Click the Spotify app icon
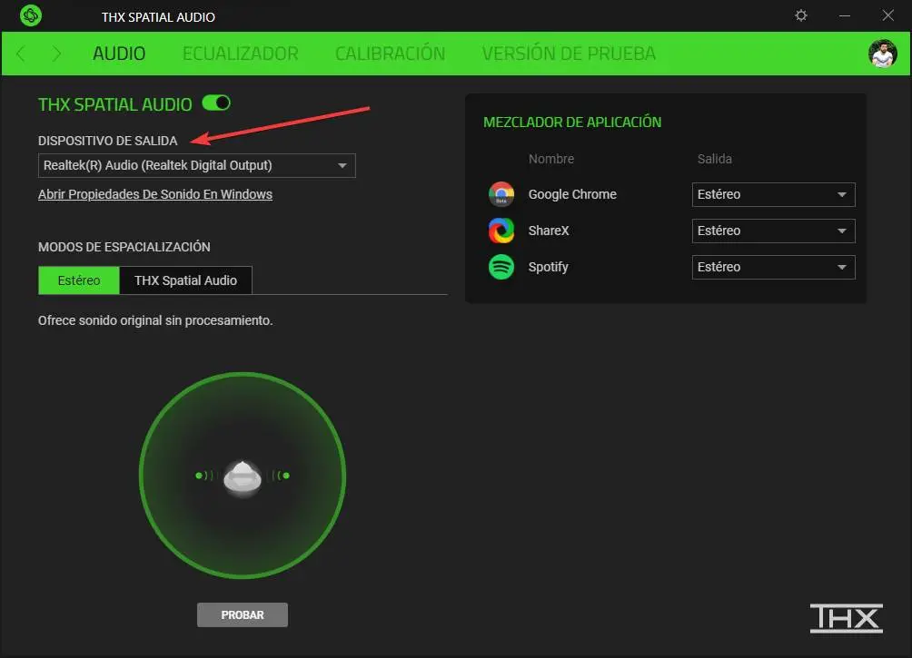This screenshot has height=658, width=912. [x=501, y=267]
